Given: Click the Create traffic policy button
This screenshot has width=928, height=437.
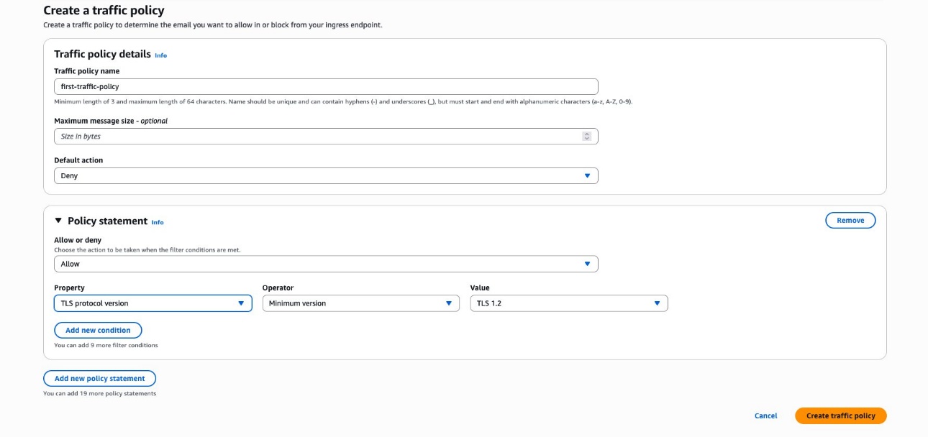Looking at the screenshot, I should 840,416.
